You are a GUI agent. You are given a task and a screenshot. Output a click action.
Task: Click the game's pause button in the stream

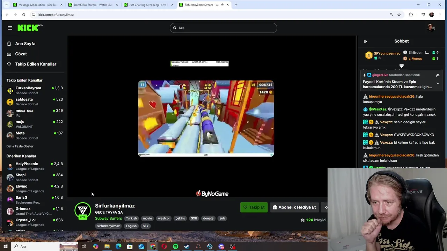tap(142, 85)
